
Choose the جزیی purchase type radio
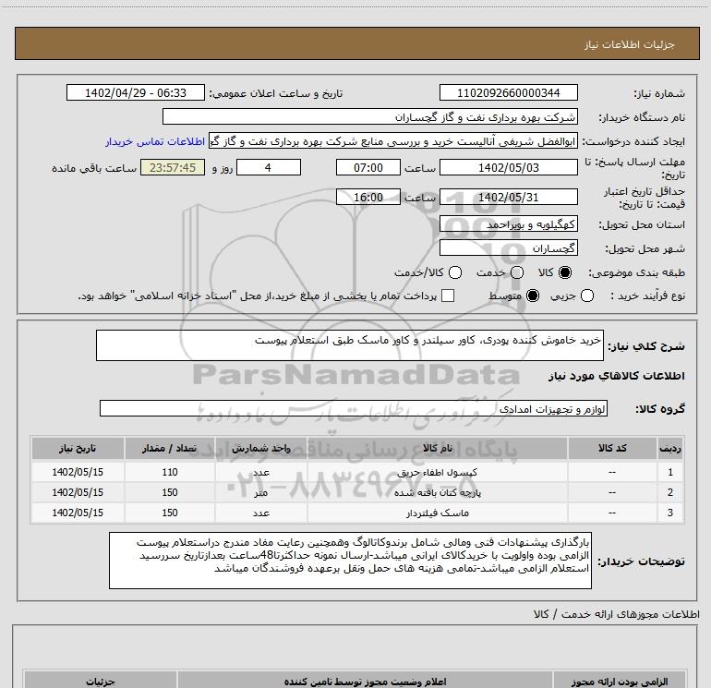click(x=586, y=296)
